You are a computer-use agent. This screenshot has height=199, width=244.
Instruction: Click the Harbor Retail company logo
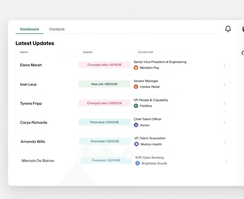[x=136, y=87]
